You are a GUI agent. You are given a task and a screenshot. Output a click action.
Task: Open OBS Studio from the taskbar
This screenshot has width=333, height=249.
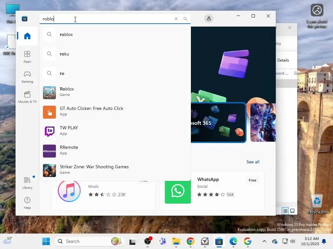coord(148,241)
